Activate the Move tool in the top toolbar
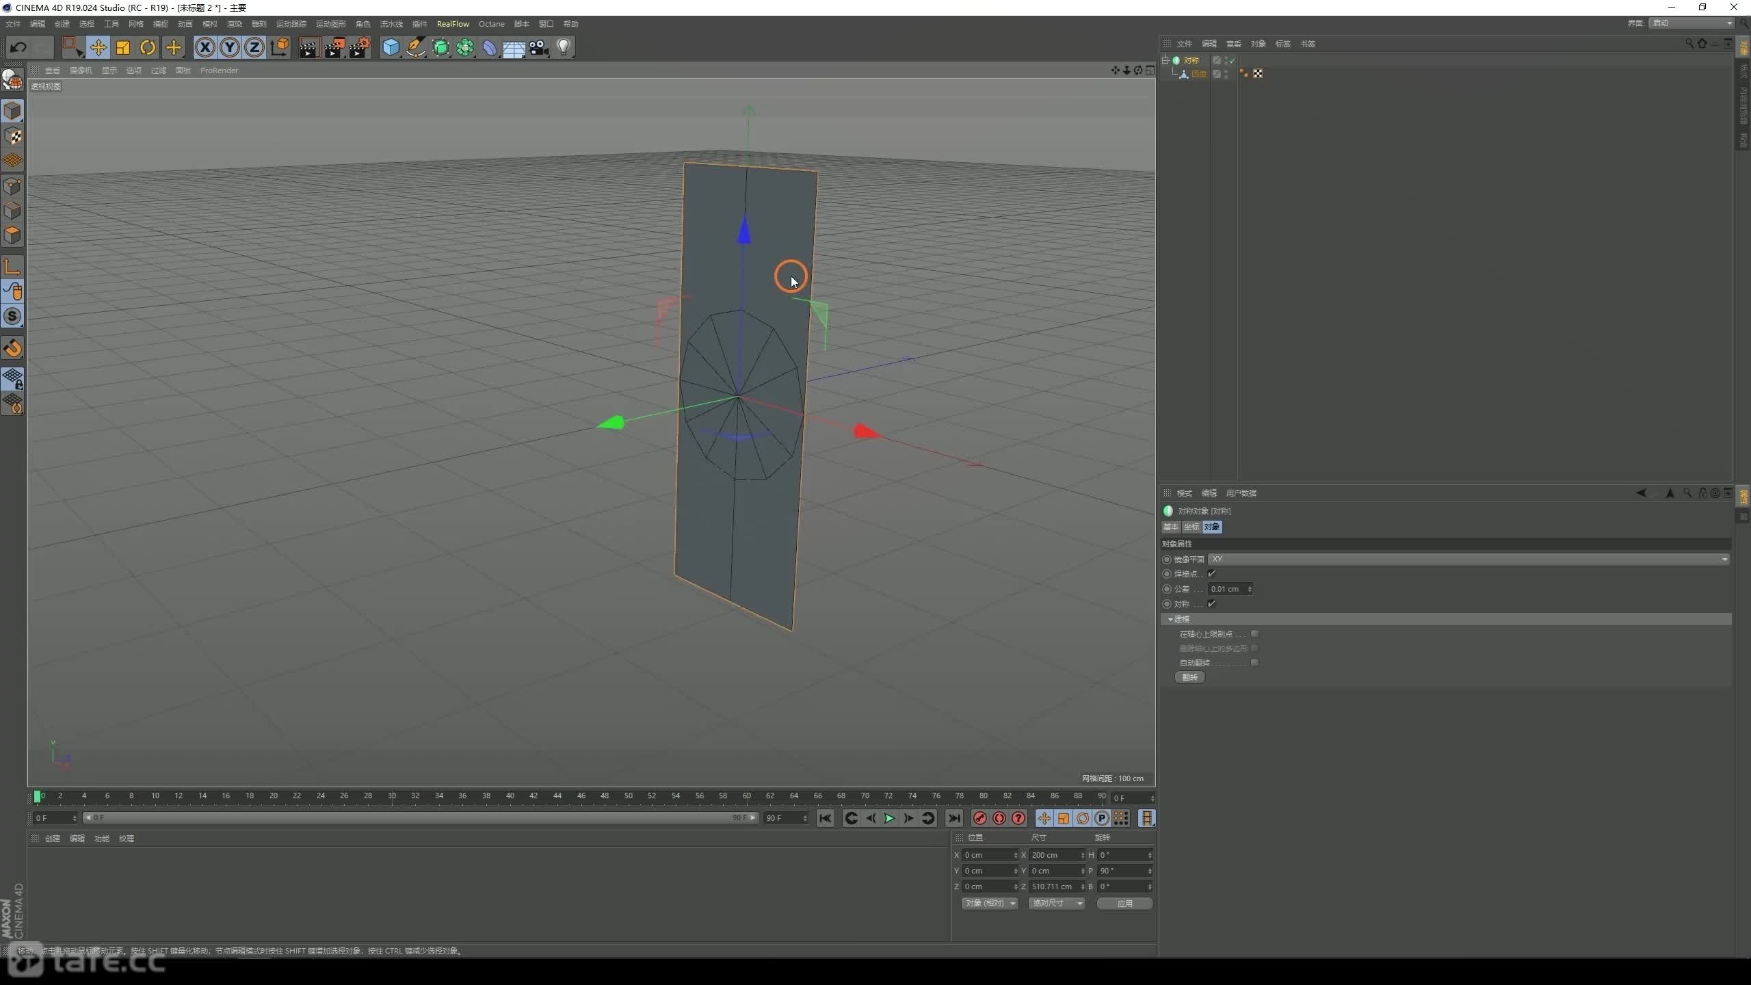This screenshot has height=985, width=1751. tap(98, 47)
